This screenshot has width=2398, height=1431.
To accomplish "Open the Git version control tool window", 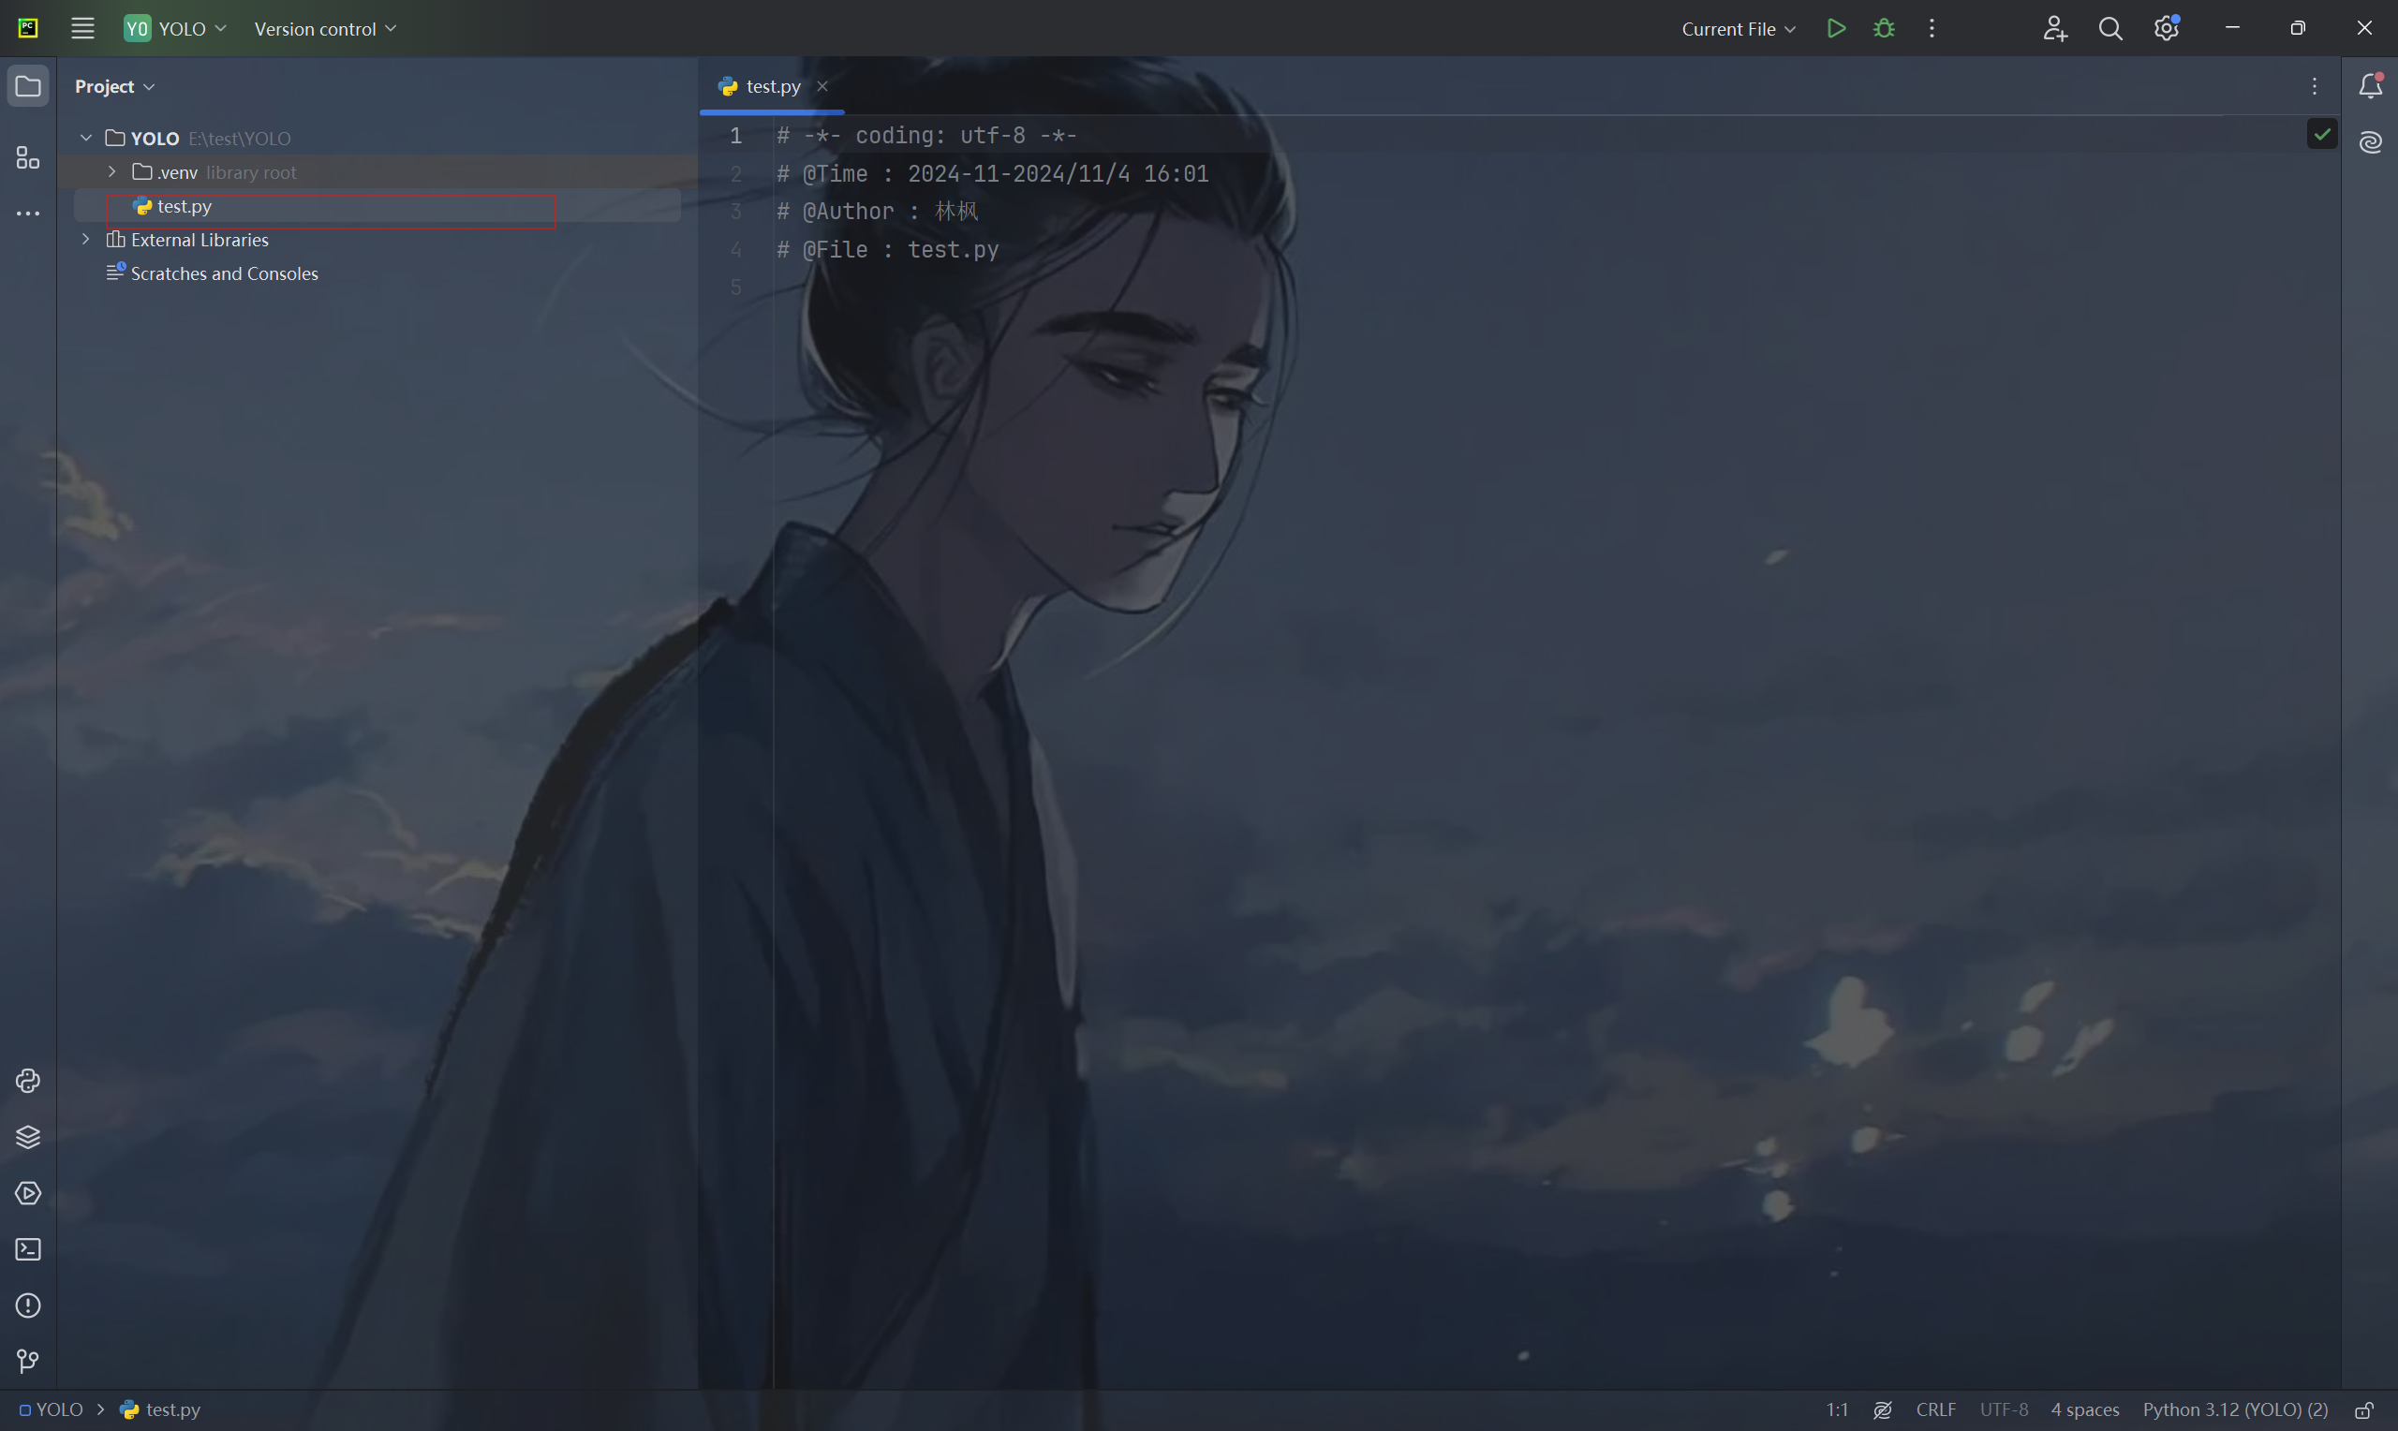I will 28,1361.
